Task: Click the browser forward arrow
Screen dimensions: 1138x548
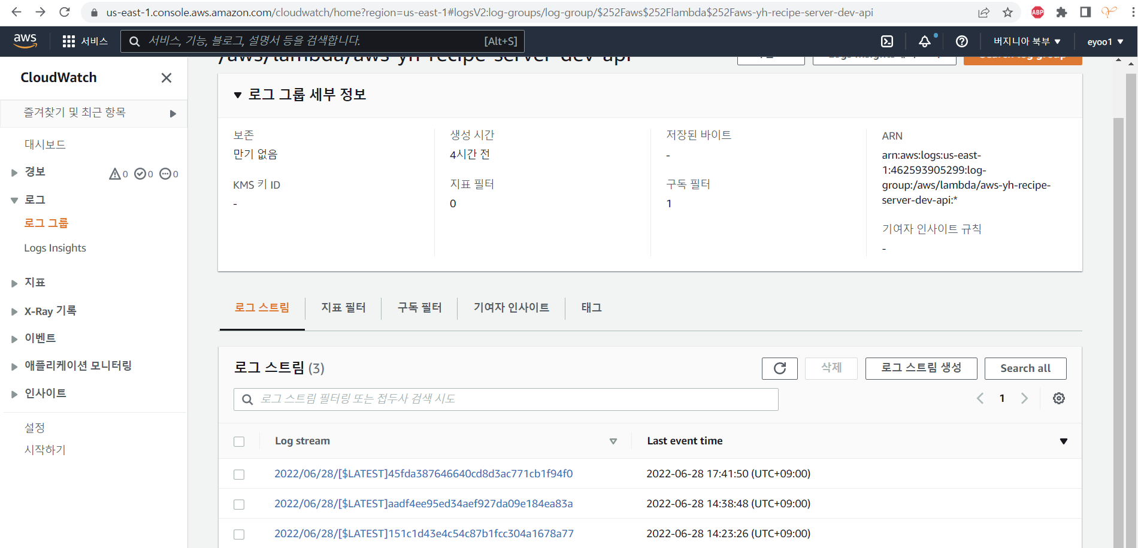Action: click(40, 12)
